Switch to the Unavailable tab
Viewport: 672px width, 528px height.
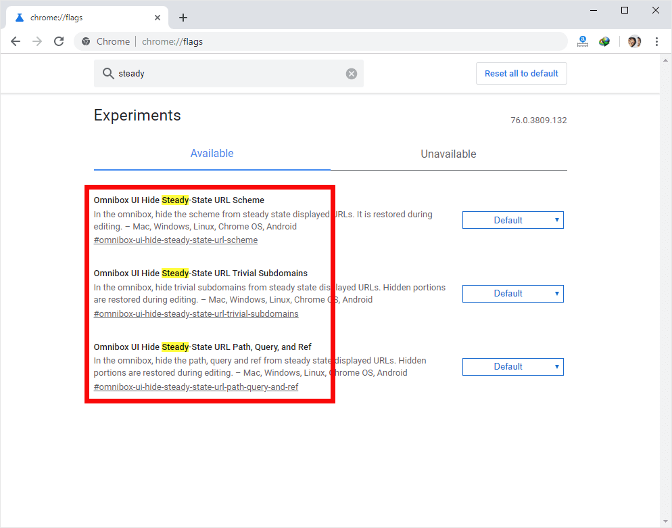448,154
